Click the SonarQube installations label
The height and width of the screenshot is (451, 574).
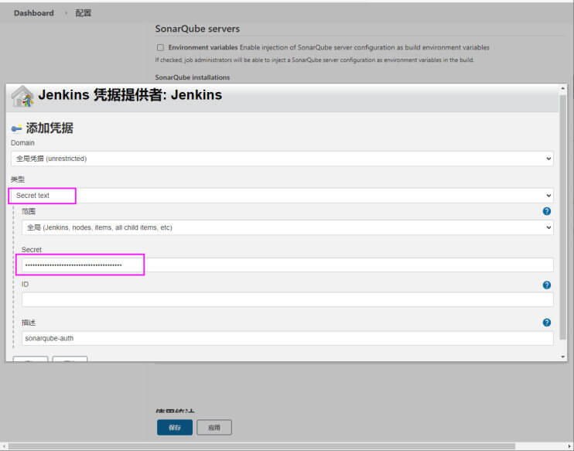point(192,77)
